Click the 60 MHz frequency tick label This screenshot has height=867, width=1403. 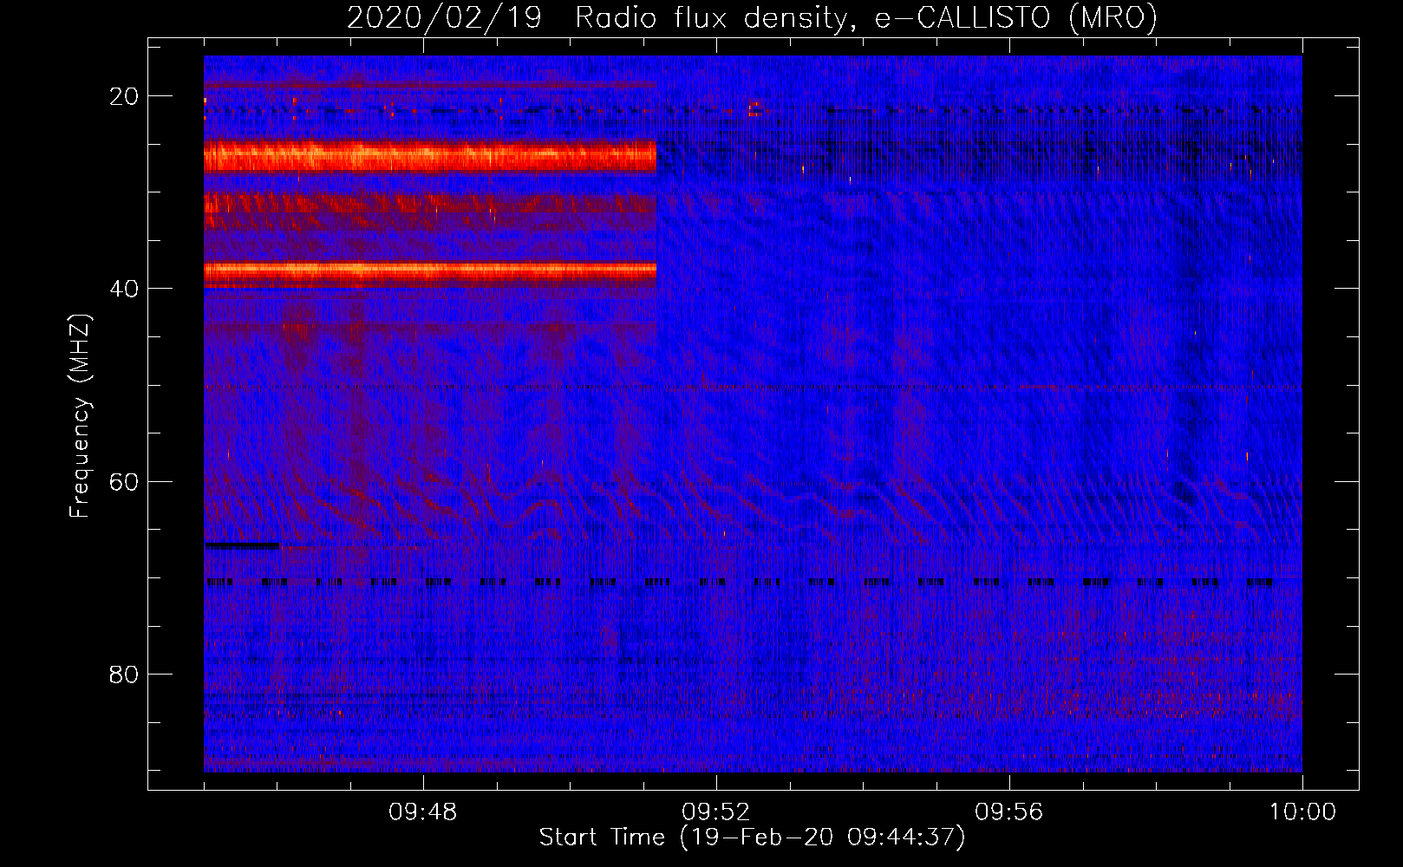(x=124, y=481)
